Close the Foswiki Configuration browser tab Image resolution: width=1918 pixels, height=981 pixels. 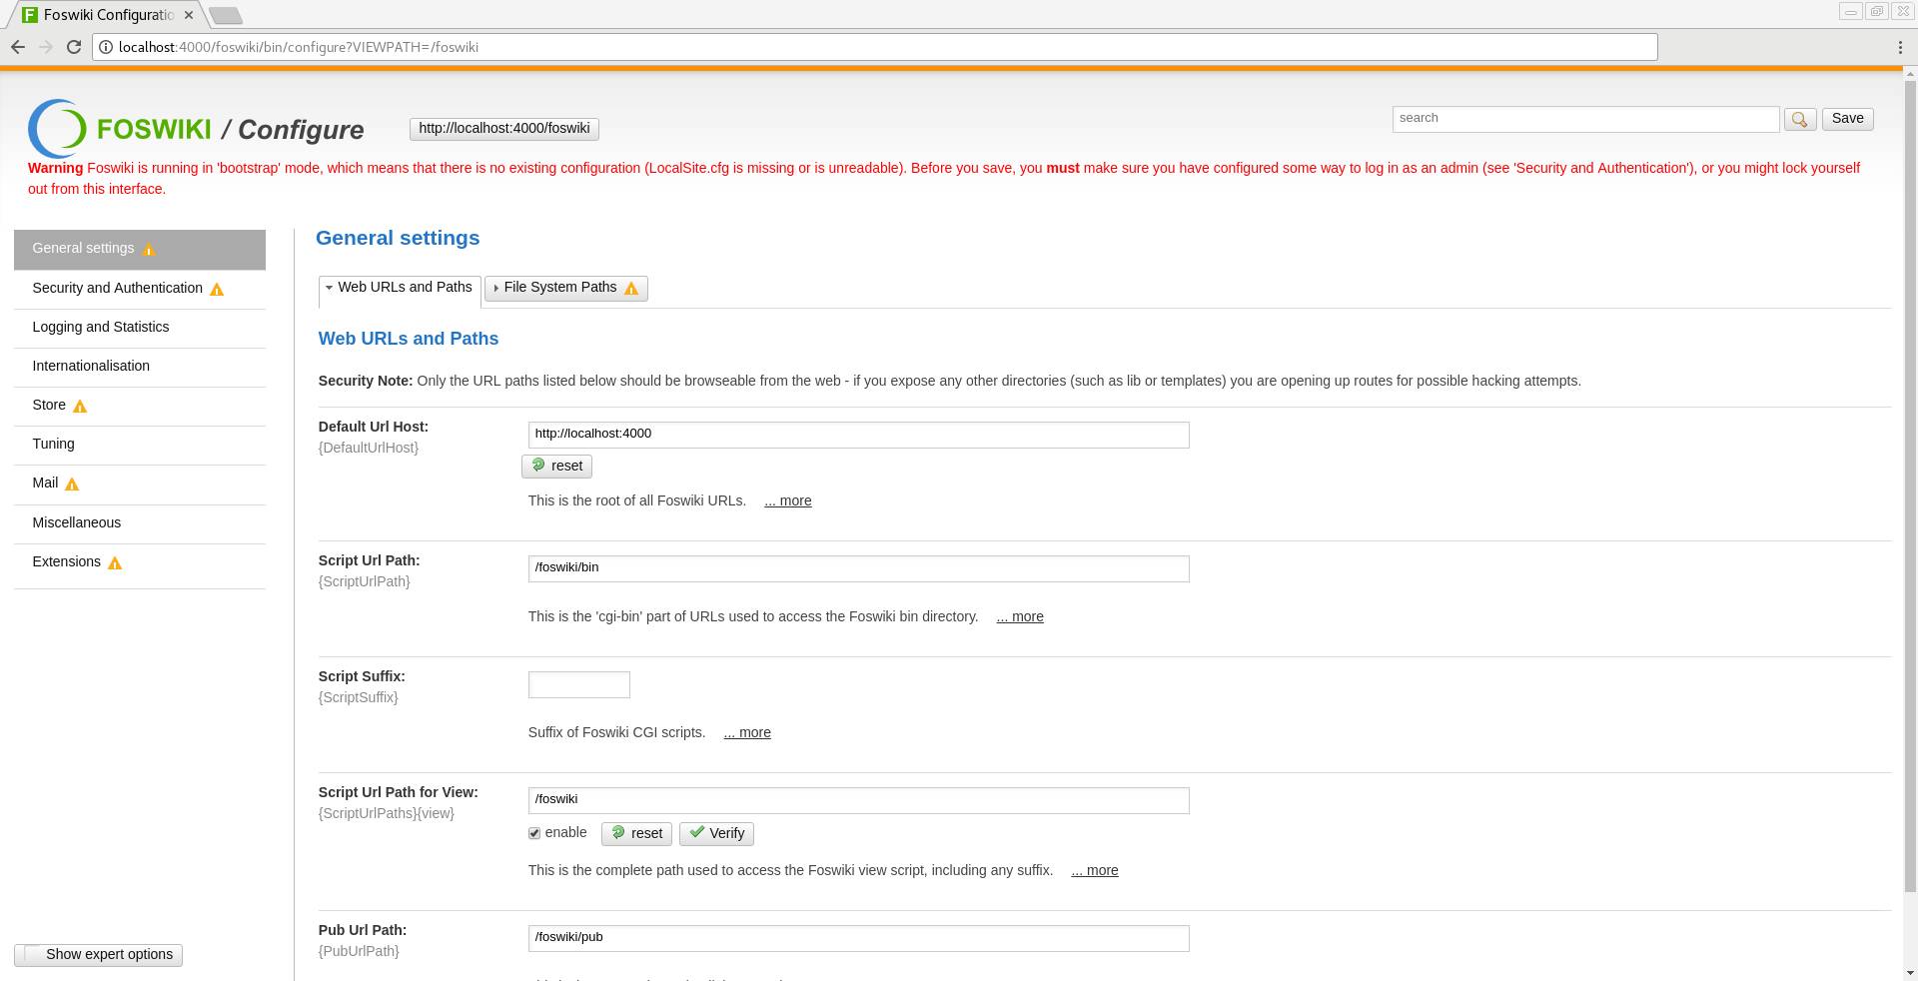click(x=189, y=15)
